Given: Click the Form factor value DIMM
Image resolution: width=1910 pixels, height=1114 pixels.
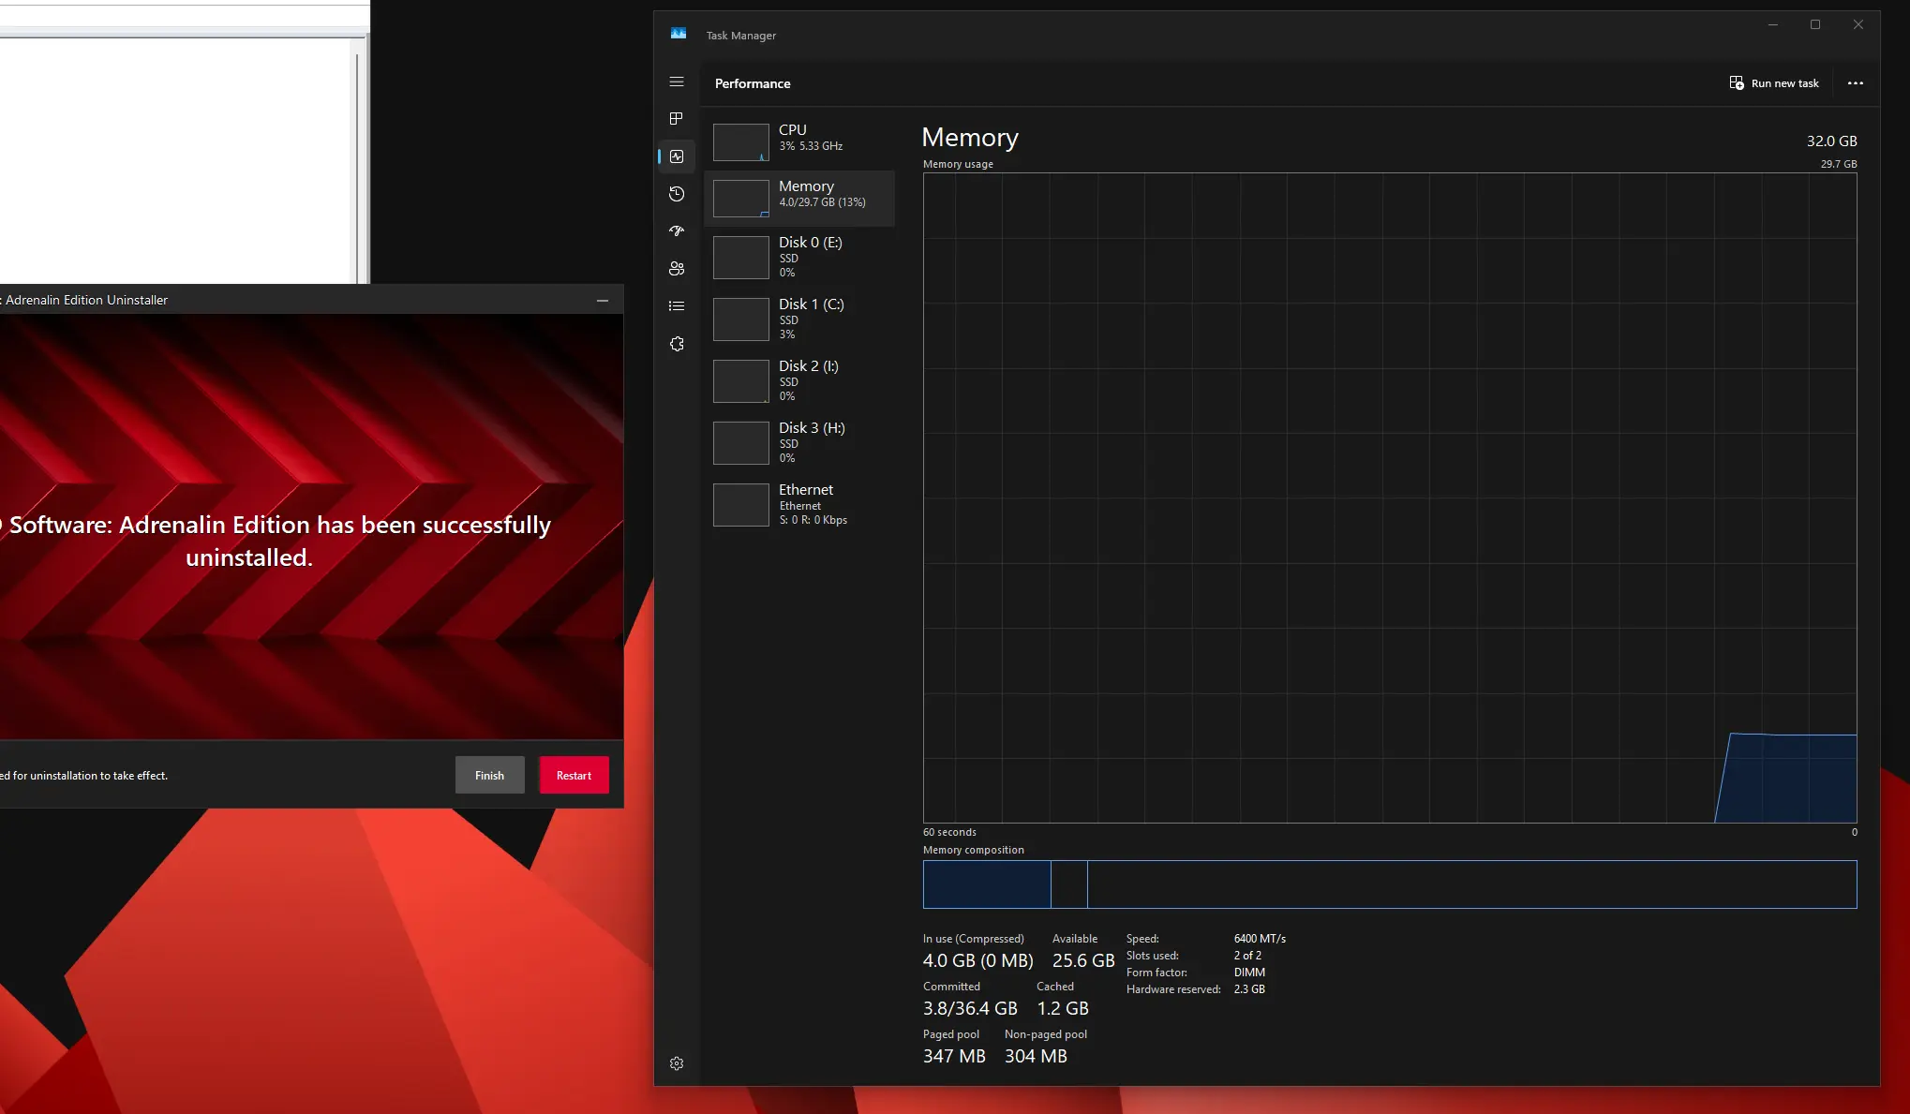Looking at the screenshot, I should pyautogui.click(x=1249, y=973).
